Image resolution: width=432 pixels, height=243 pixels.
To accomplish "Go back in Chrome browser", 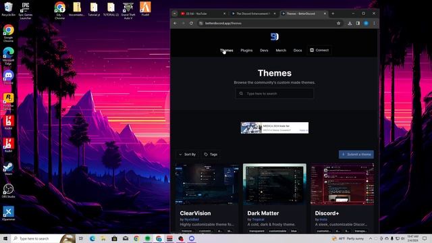I will 175,23.
